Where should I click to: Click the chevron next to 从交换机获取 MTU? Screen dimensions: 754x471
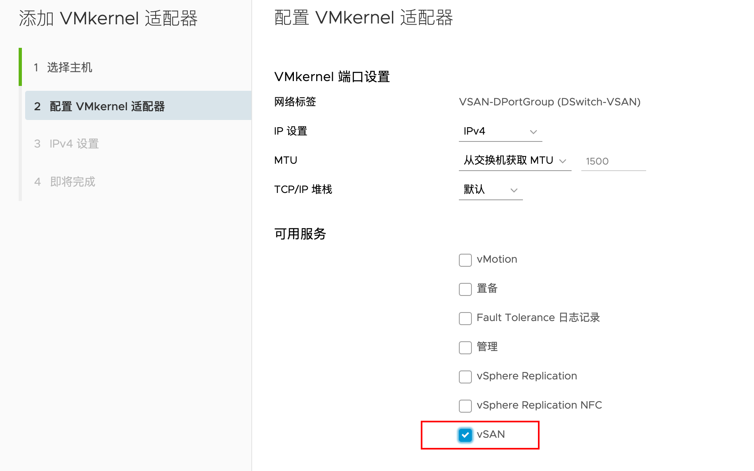coord(563,161)
